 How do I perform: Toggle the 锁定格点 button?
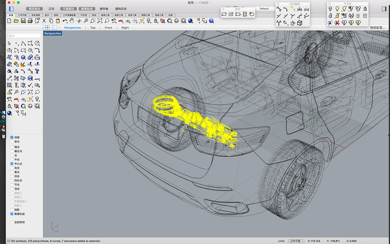(35, 9)
